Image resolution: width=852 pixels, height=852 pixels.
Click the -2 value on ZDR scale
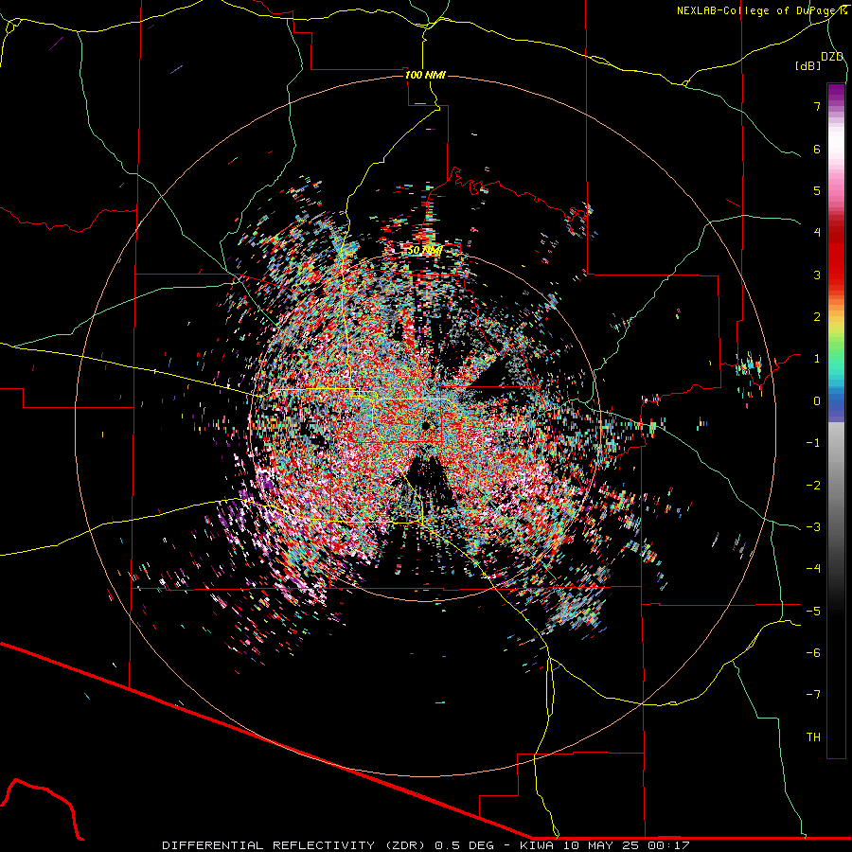pos(813,486)
